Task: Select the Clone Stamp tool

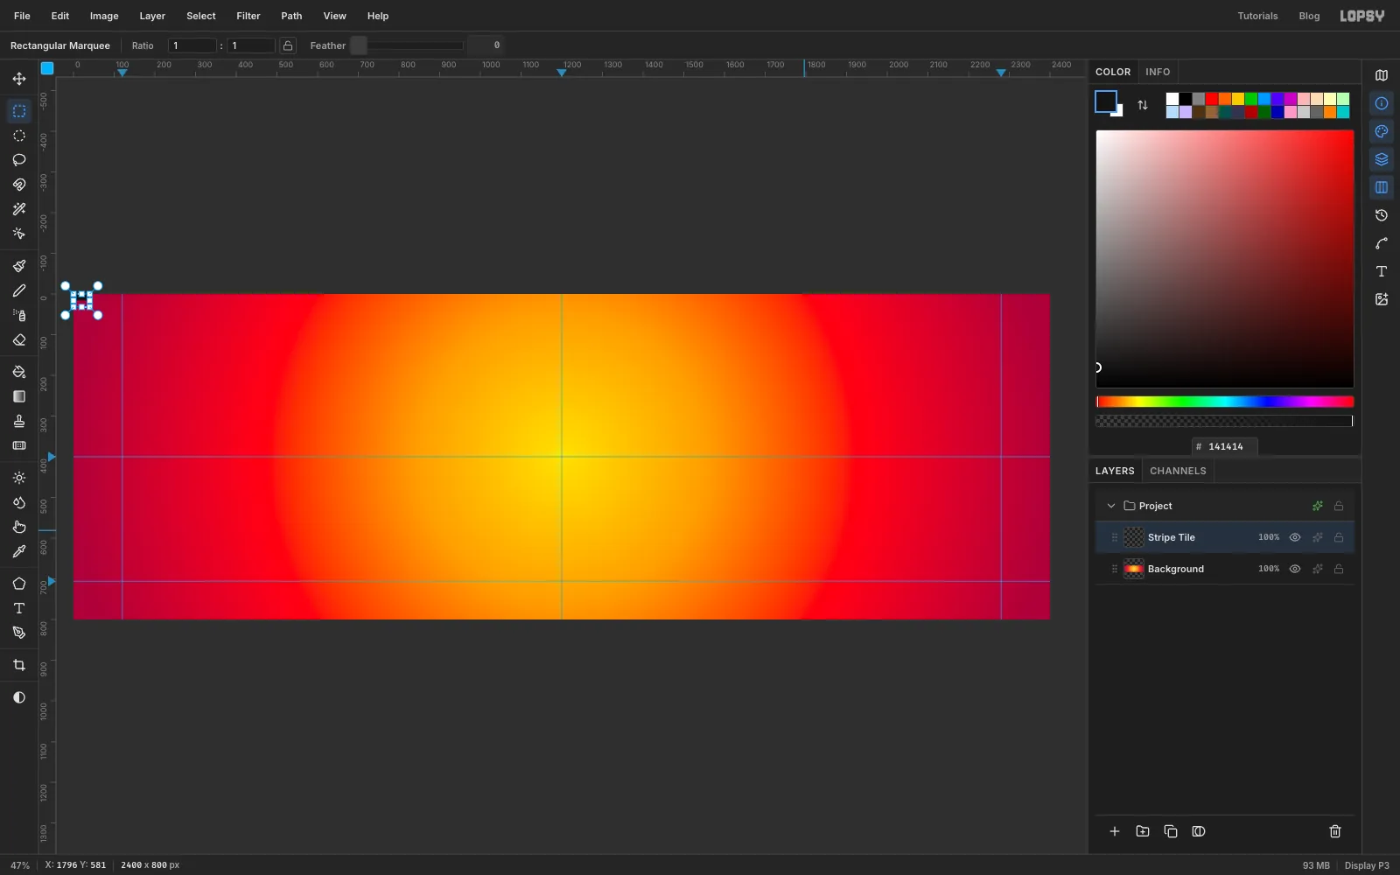Action: pos(19,421)
